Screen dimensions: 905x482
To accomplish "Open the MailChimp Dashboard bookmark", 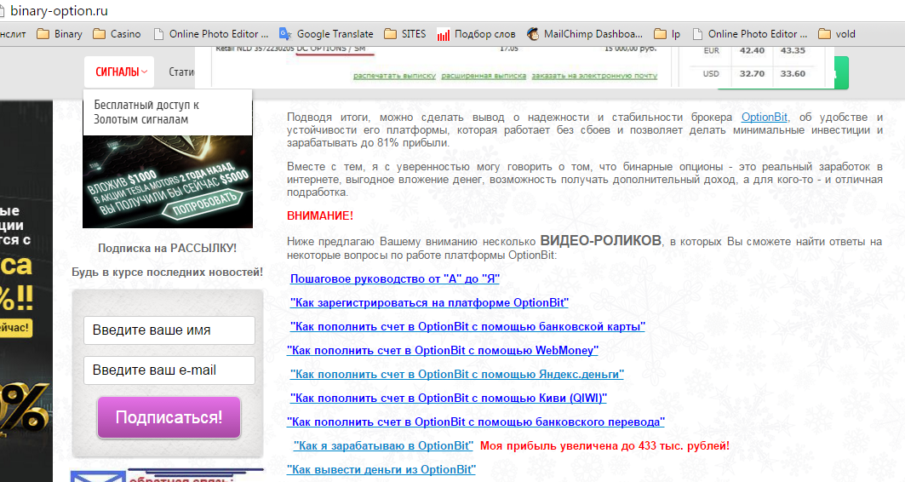I will pyautogui.click(x=585, y=34).
